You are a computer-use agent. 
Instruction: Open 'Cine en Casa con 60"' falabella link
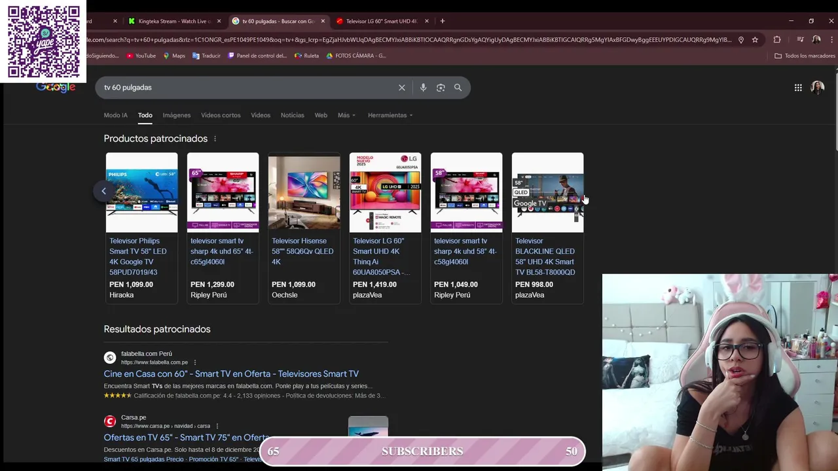[231, 374]
